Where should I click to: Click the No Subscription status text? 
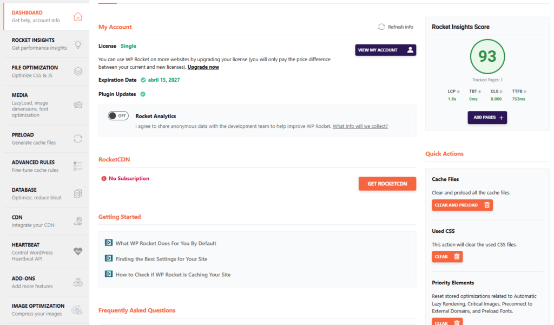[129, 179]
